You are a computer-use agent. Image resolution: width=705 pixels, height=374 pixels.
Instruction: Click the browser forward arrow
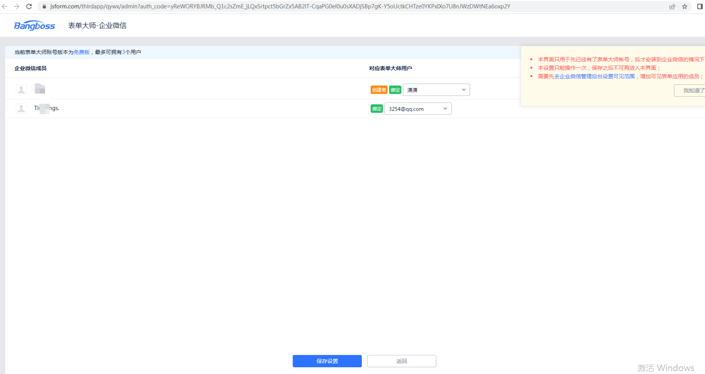17,6
